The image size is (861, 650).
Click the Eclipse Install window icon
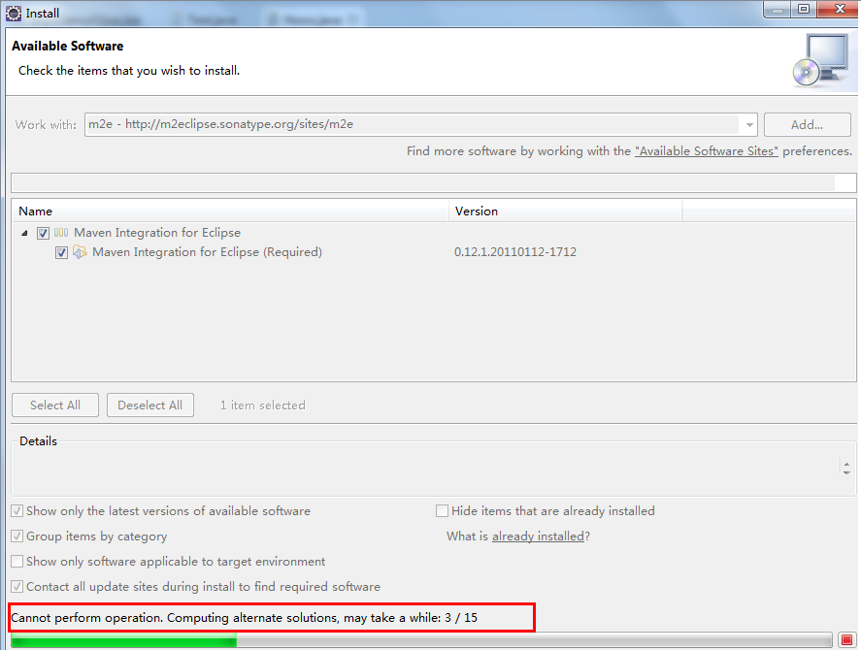click(14, 14)
